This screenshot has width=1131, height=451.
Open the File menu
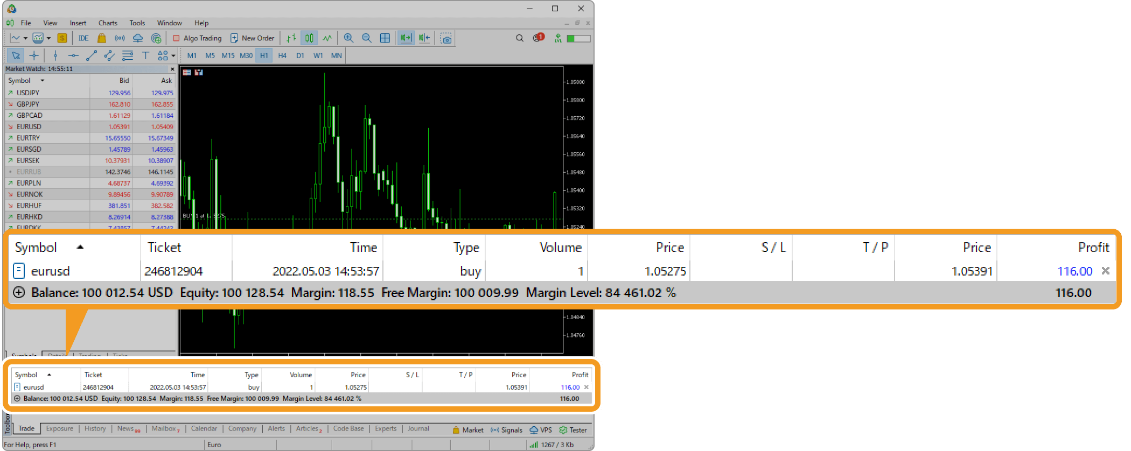point(26,23)
